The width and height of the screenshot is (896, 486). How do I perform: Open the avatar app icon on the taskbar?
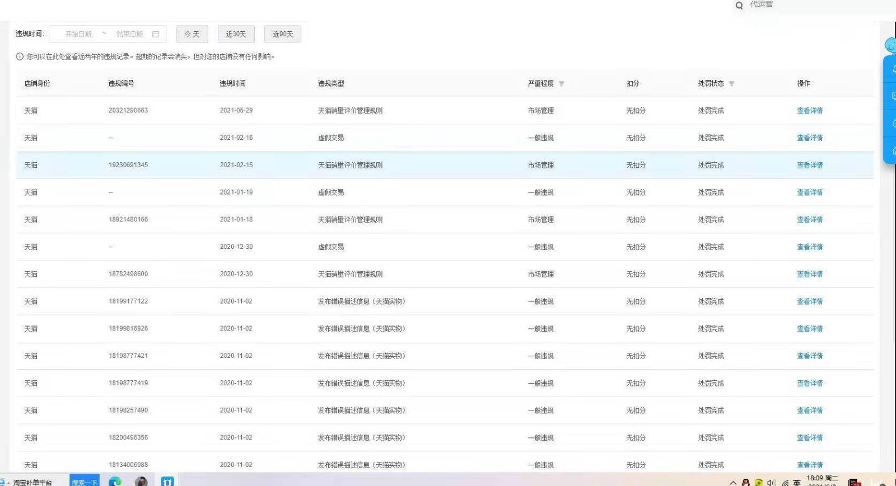pos(142,482)
